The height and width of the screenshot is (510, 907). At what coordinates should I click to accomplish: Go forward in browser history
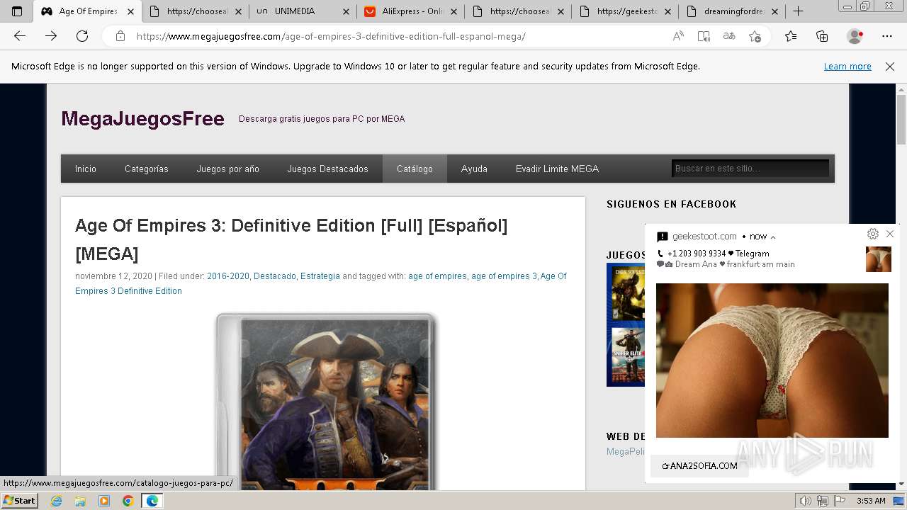pos(51,36)
